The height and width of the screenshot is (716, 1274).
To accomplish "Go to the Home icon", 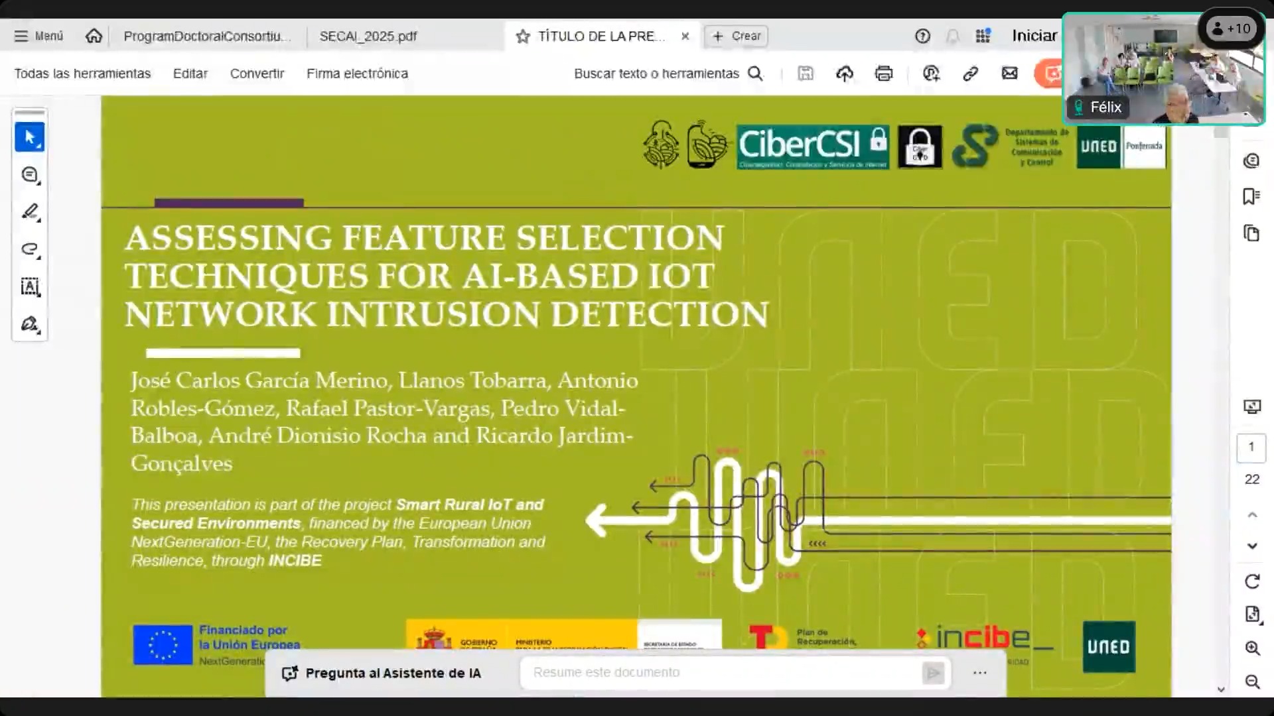I will [94, 36].
